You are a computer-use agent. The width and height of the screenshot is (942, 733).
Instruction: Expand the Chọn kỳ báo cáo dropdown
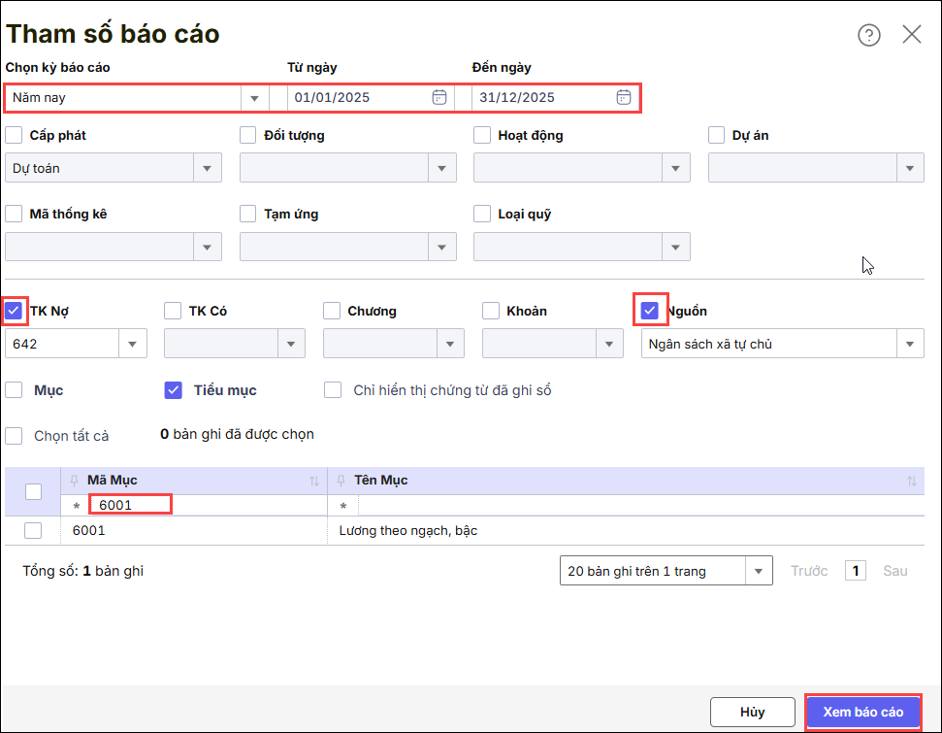(x=254, y=98)
